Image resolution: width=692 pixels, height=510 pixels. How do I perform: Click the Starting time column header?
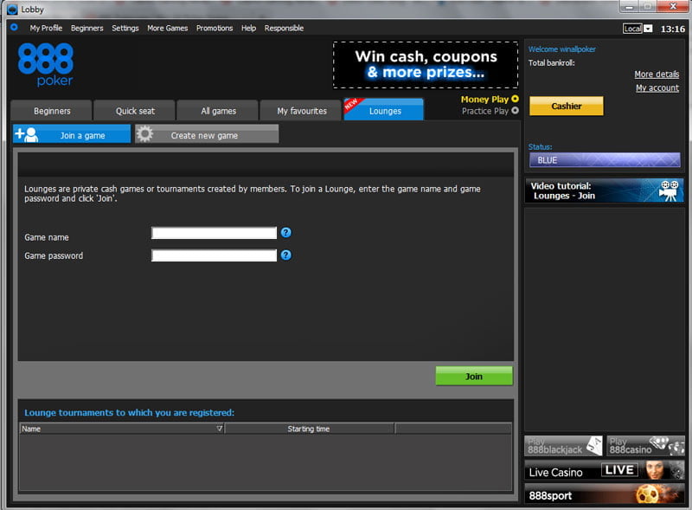point(309,429)
